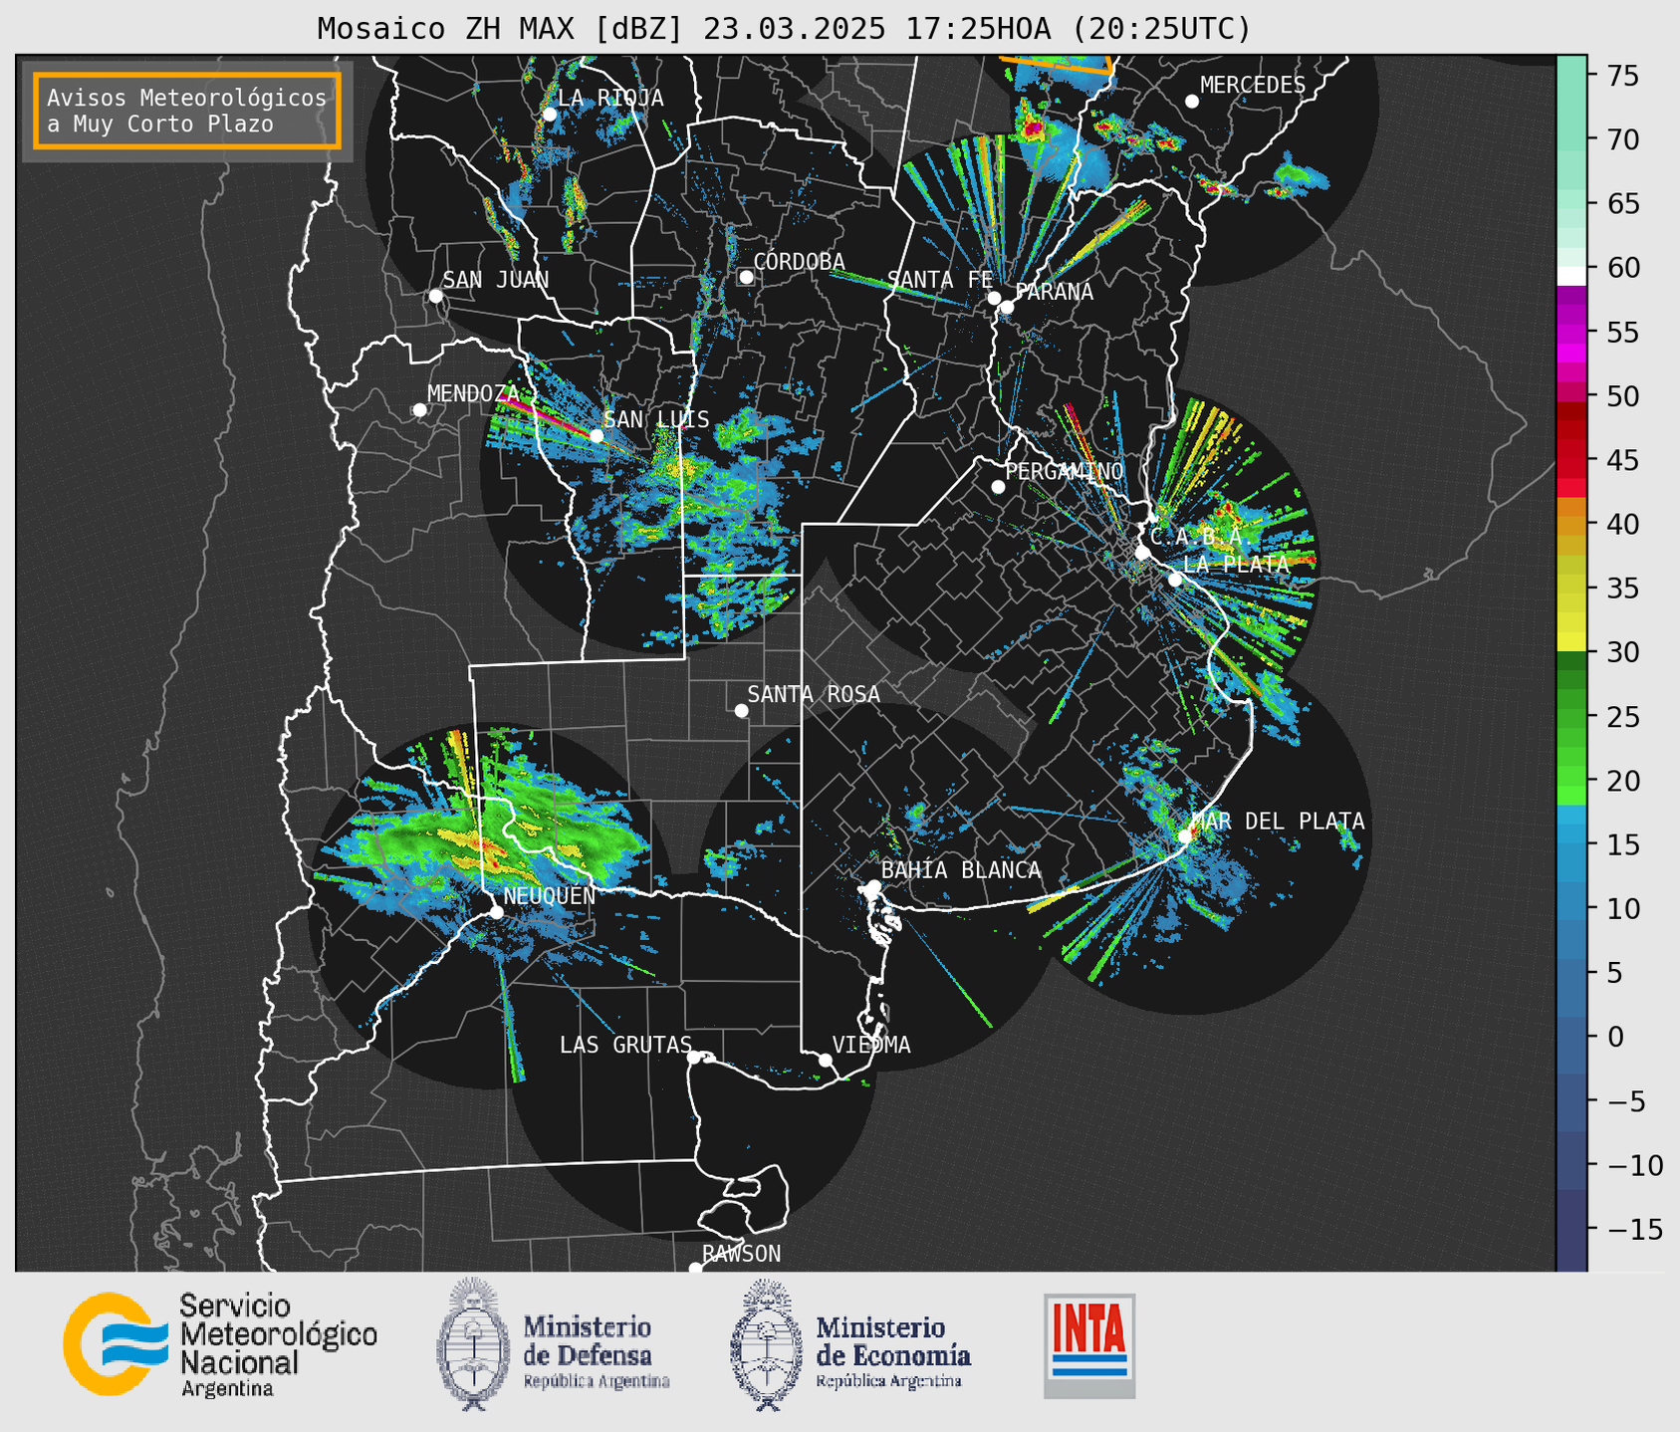Click the colorbar label 20
Screen dimensions: 1680x1432
pos(1622,781)
